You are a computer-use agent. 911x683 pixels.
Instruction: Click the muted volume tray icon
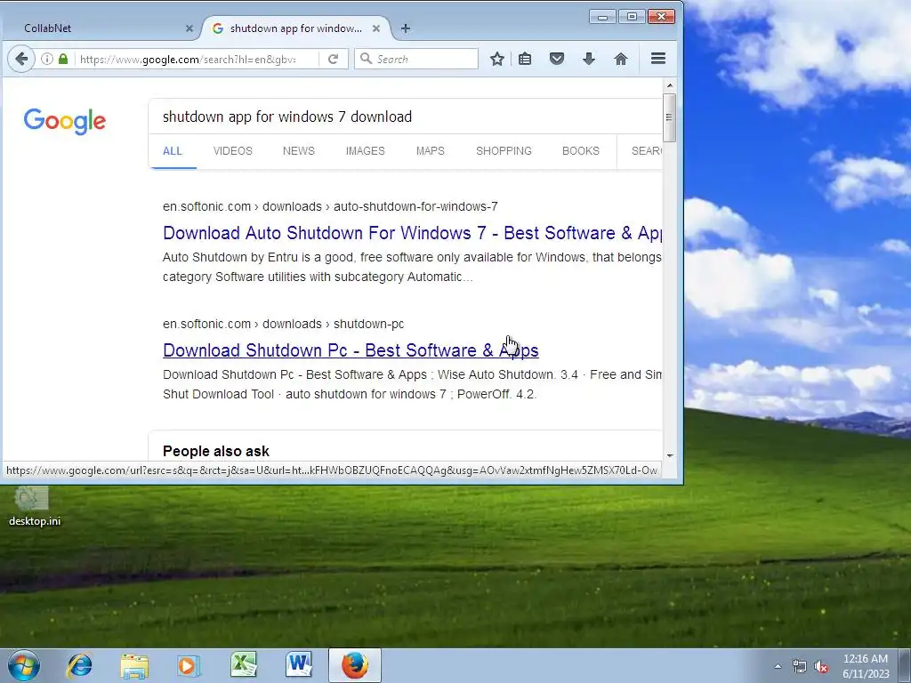(x=821, y=667)
